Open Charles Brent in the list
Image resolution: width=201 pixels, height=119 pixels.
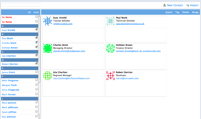9,43
